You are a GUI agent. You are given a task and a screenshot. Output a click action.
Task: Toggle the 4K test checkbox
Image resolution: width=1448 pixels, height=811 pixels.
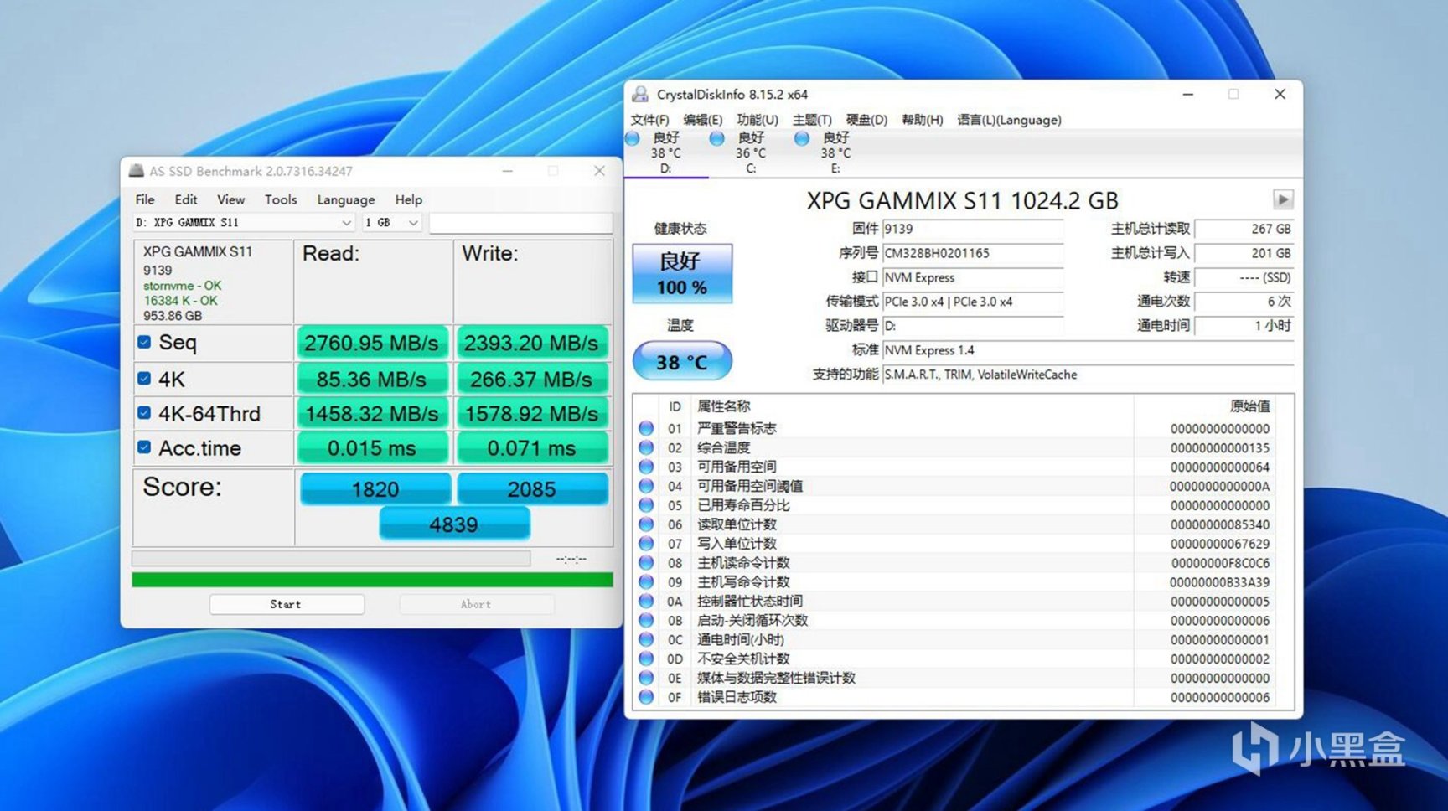click(x=144, y=379)
